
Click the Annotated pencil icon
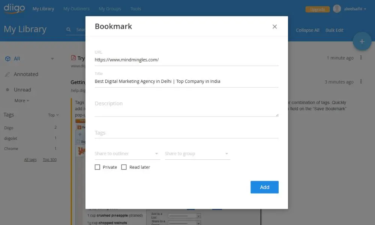pos(7,74)
